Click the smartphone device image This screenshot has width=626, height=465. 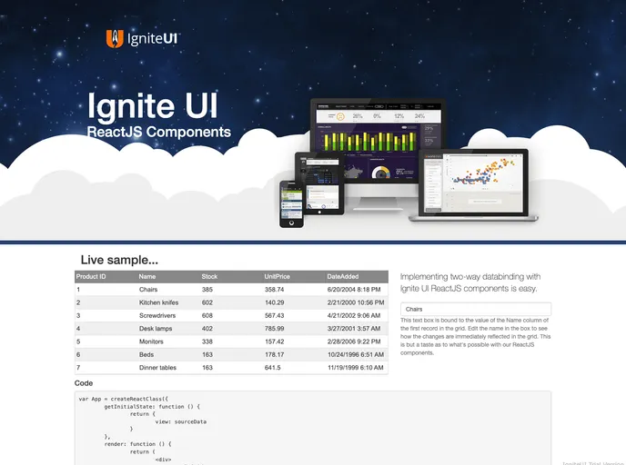[291, 204]
